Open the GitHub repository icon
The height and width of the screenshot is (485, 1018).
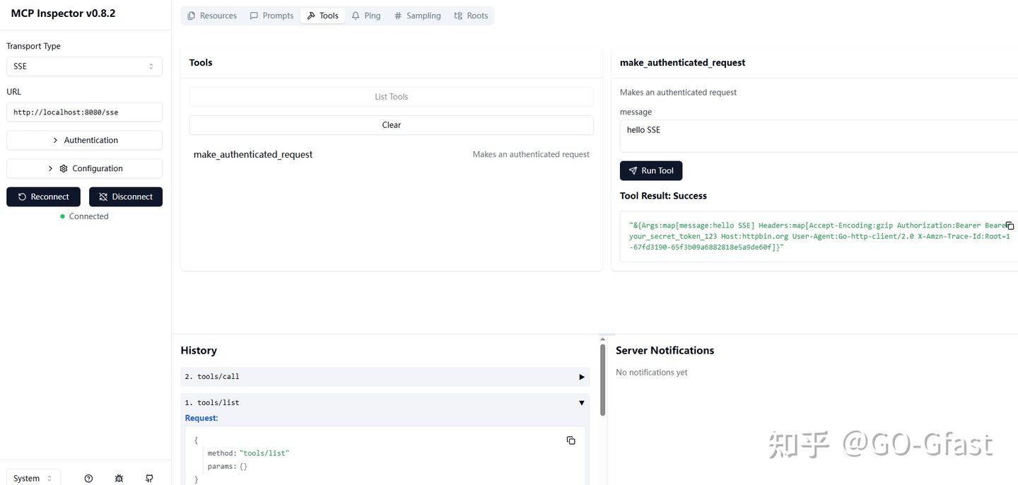click(149, 479)
